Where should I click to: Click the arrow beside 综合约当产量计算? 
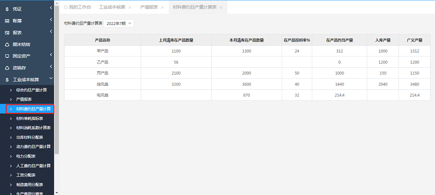pyautogui.click(x=11, y=90)
